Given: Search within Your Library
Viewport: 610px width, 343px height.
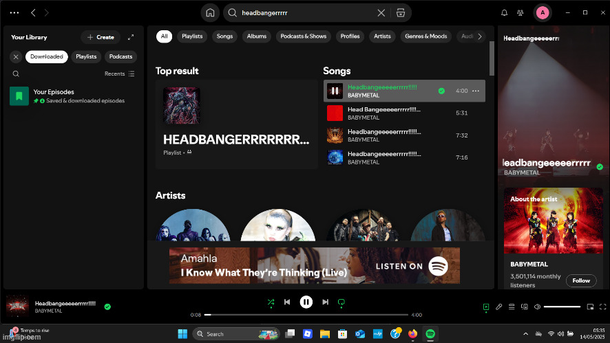Looking at the screenshot, I should (x=16, y=74).
